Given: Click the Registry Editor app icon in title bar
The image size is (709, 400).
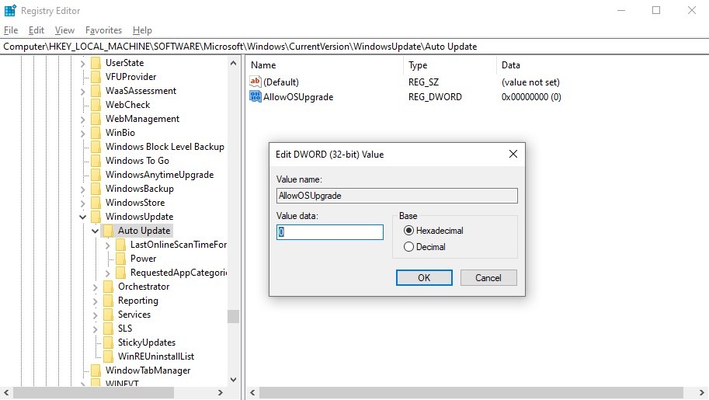Looking at the screenshot, I should (x=10, y=10).
